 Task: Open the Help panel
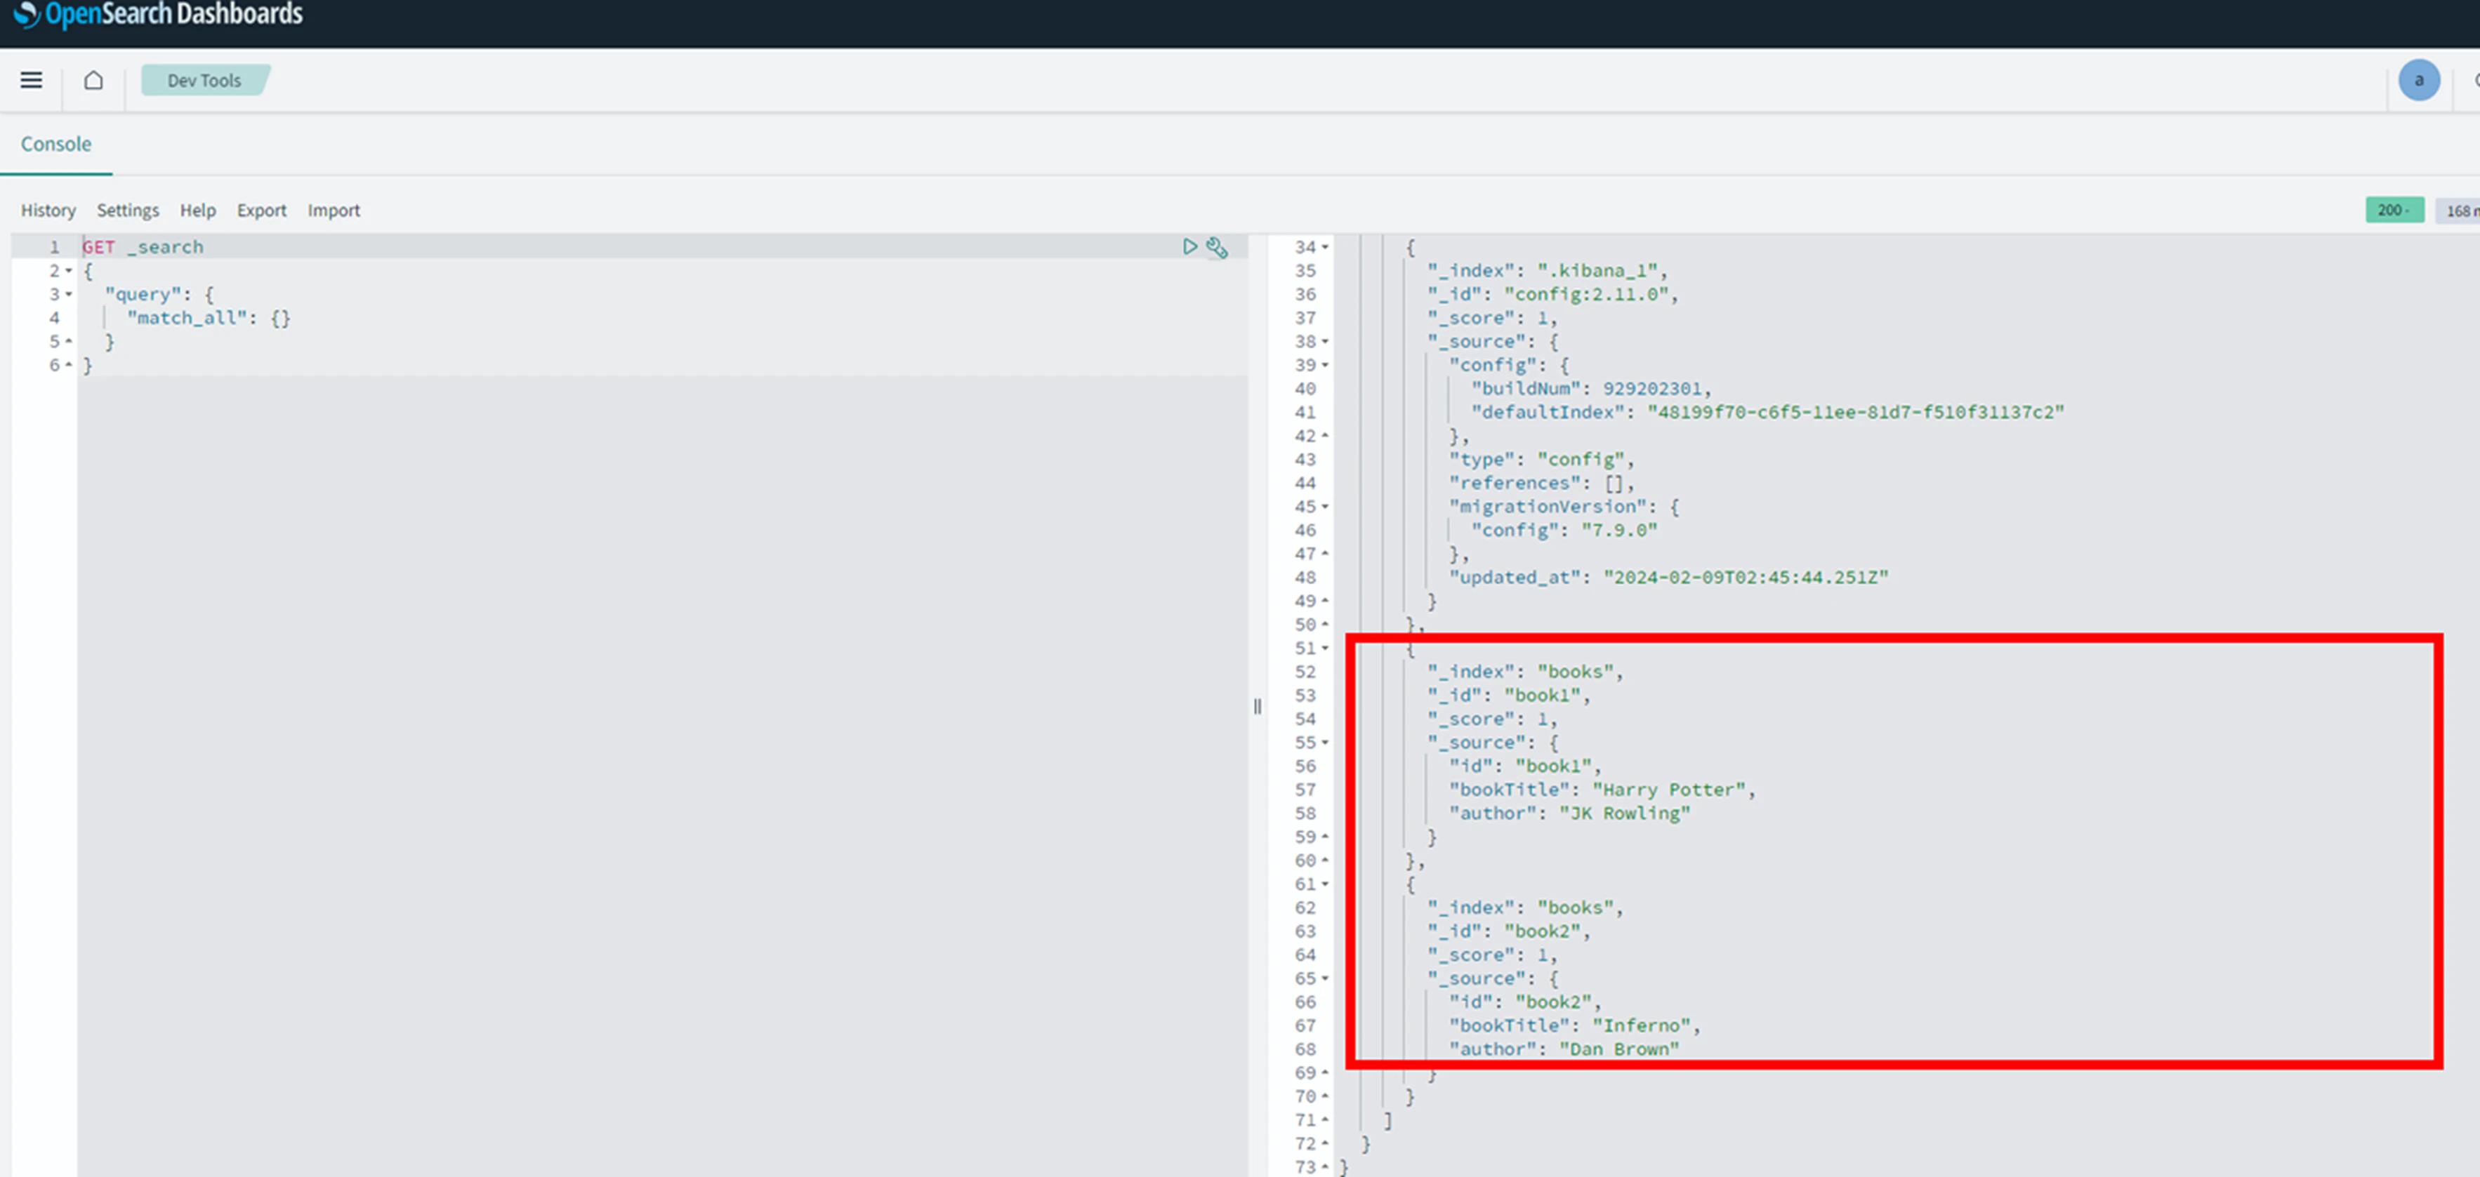pos(197,210)
